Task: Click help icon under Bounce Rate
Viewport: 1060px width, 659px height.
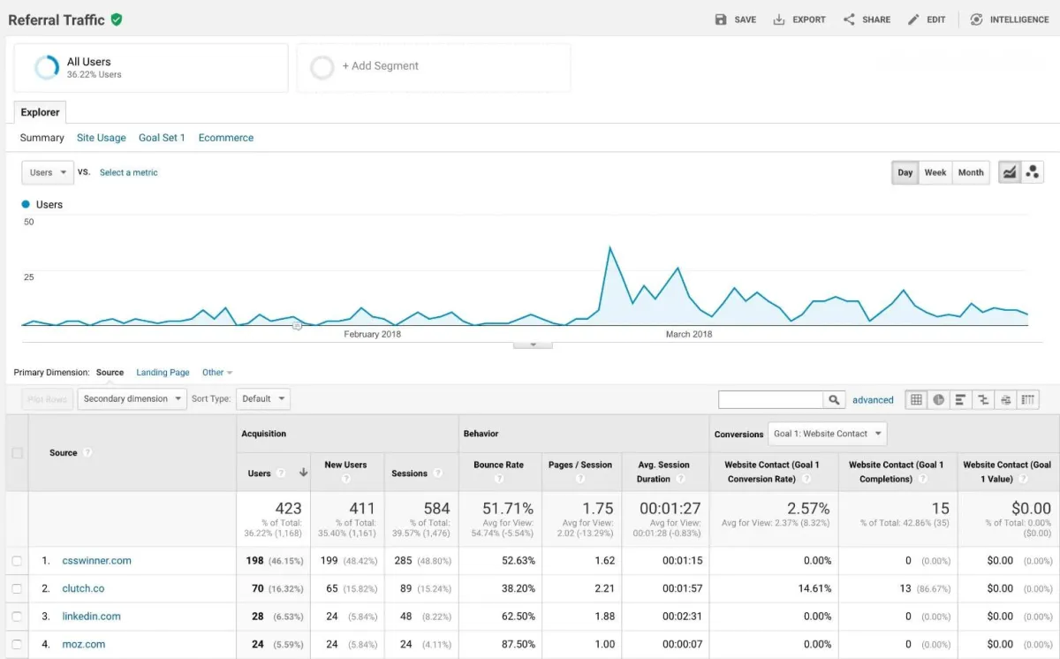Action: click(x=499, y=479)
